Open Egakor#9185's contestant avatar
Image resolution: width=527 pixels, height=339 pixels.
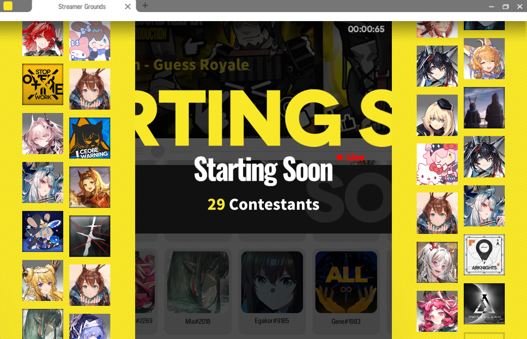(272, 282)
